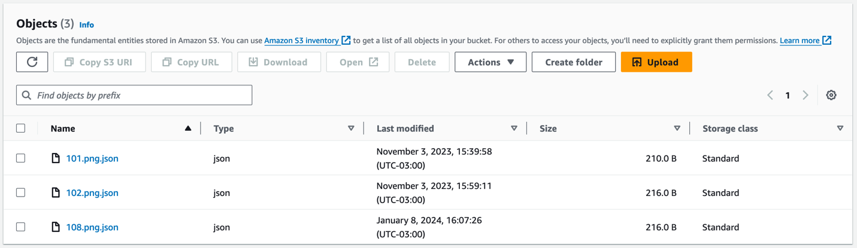857x248 pixels.
Task: Click the Create folder button
Action: pyautogui.click(x=573, y=62)
